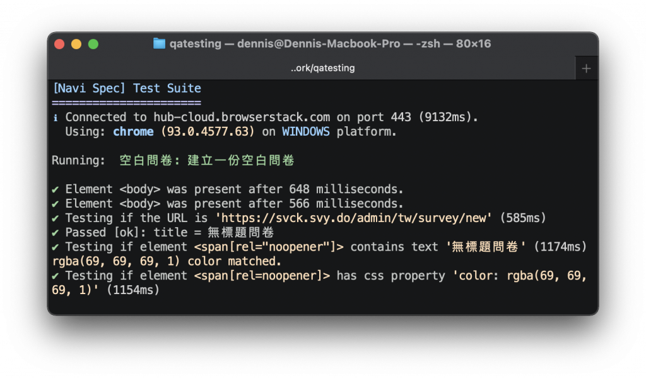The width and height of the screenshot is (646, 378).
Task: Close the terminal window with red button
Action: click(x=59, y=44)
